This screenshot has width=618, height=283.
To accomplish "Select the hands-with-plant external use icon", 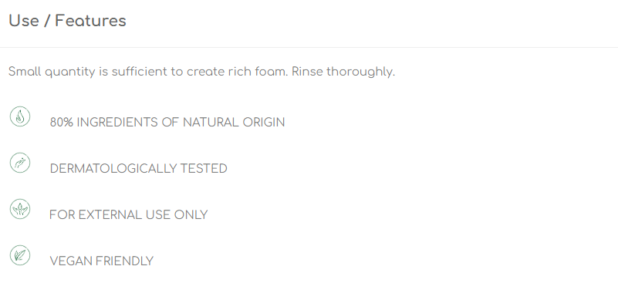I will tap(20, 209).
